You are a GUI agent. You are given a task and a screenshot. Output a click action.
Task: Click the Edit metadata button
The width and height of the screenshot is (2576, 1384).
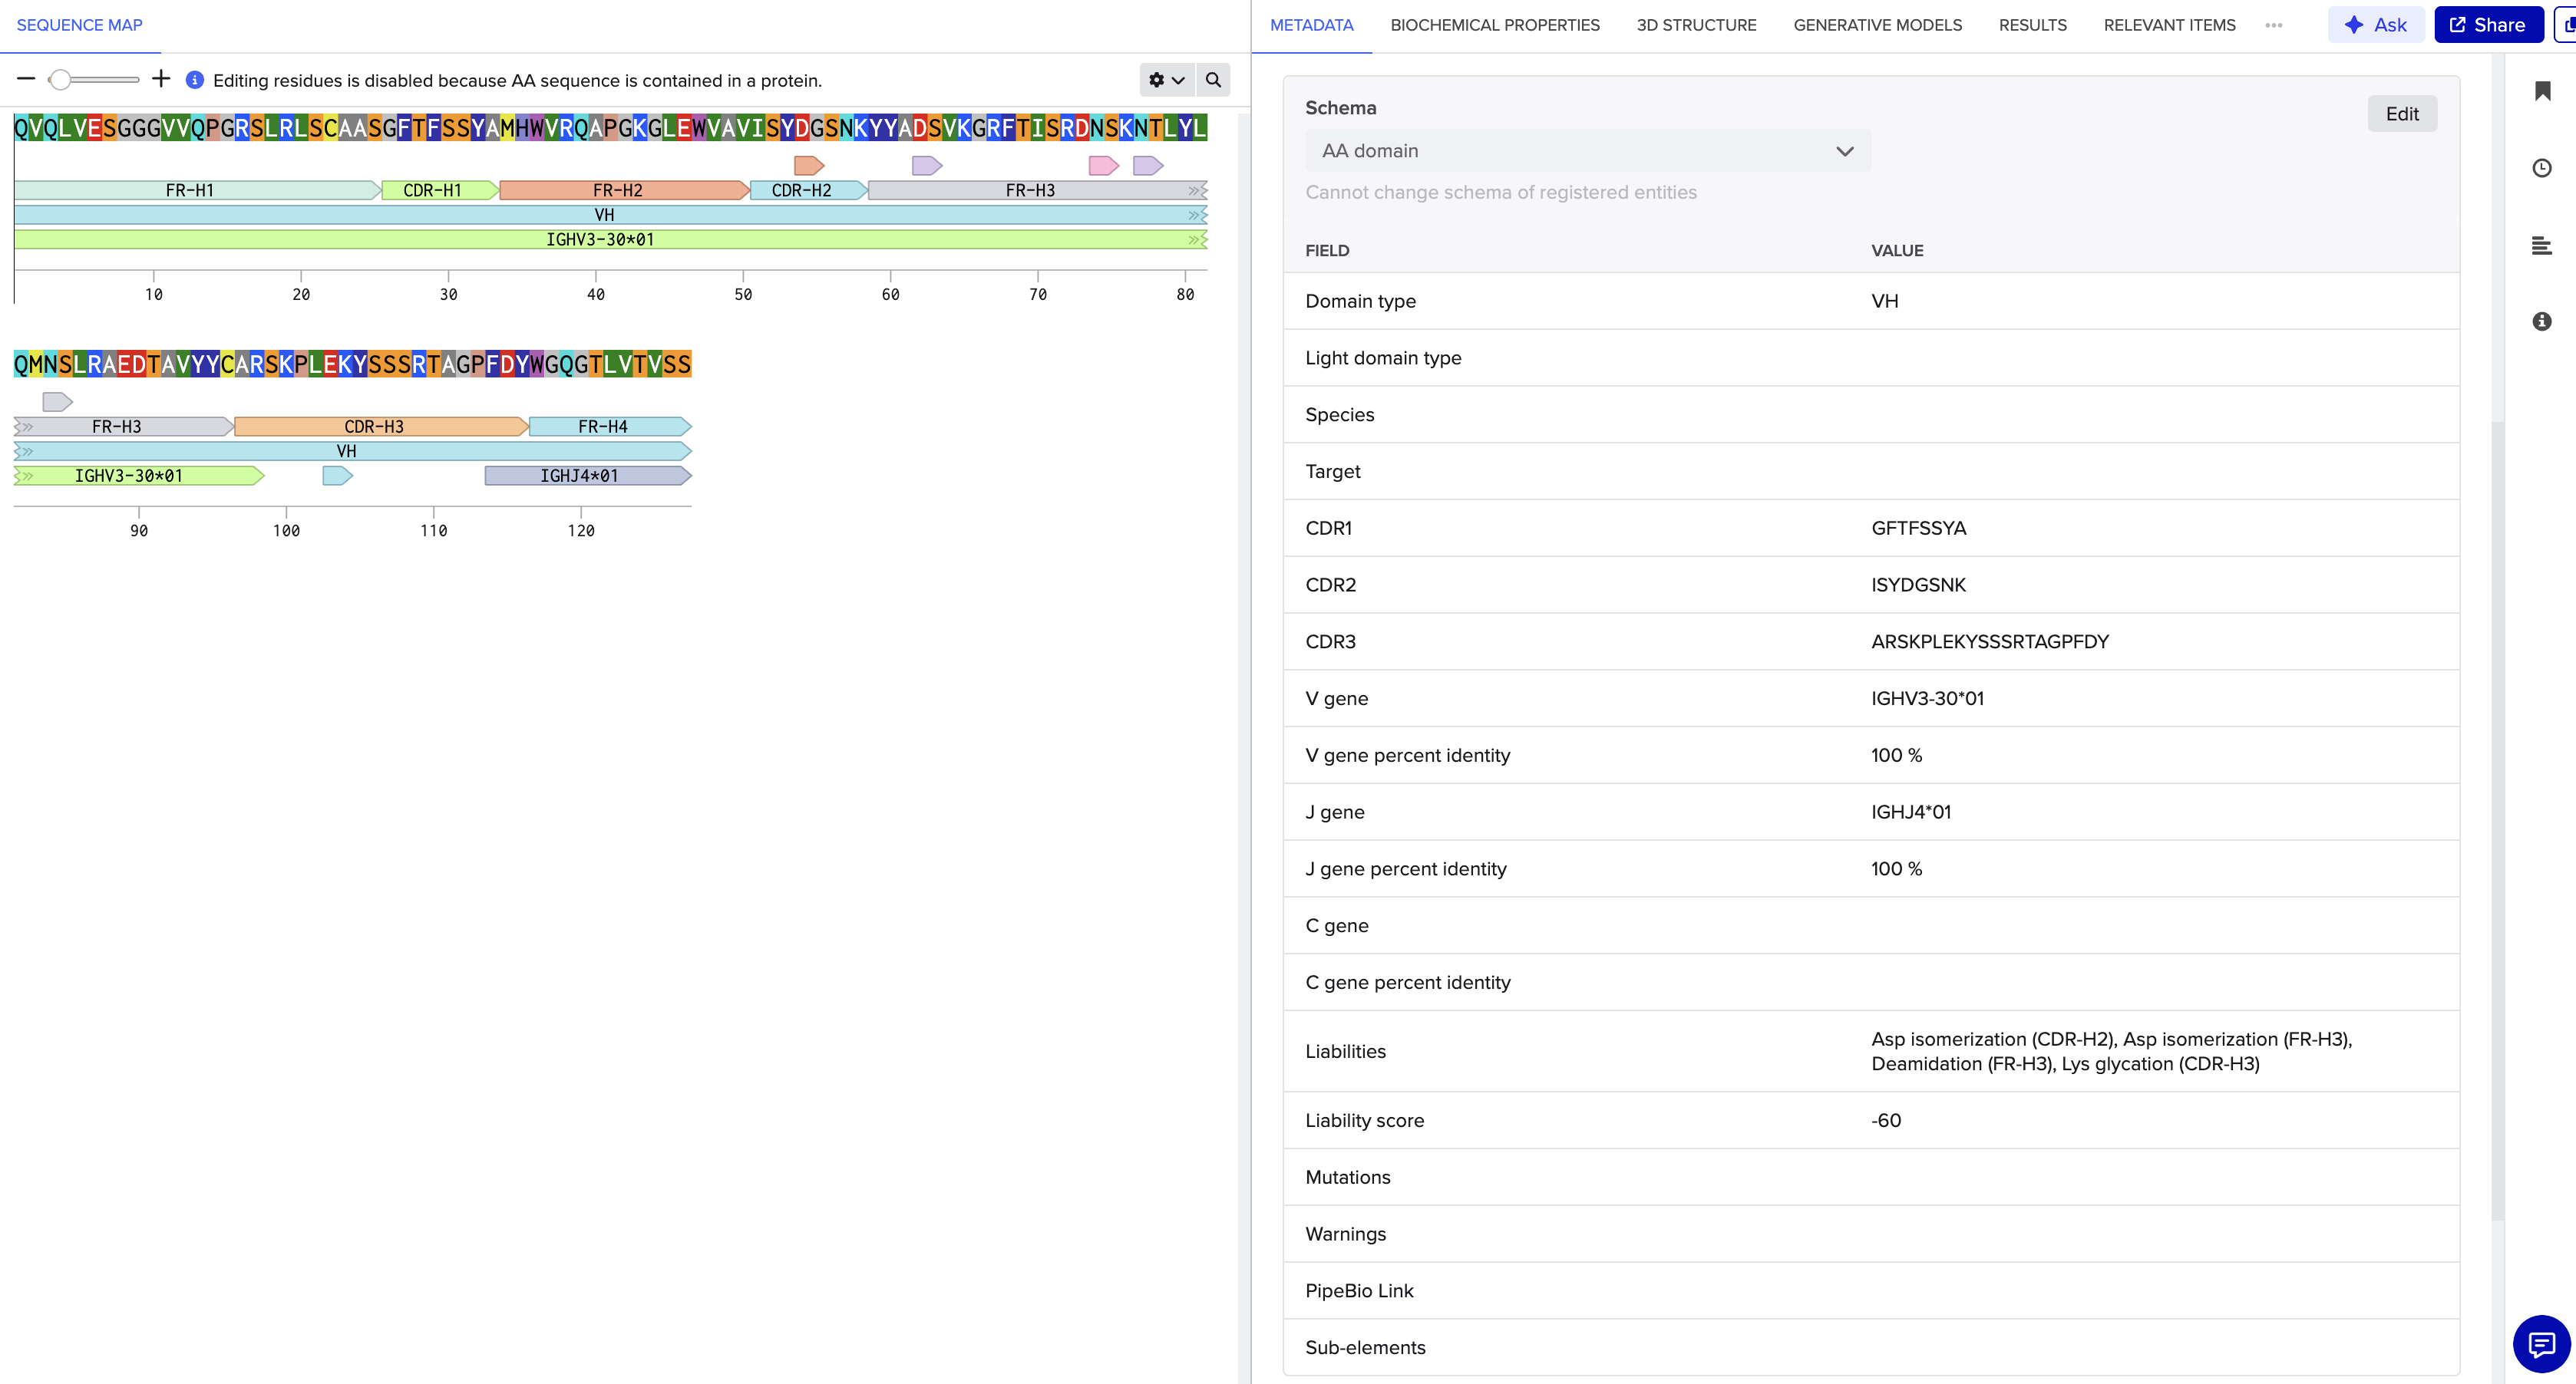tap(2402, 114)
